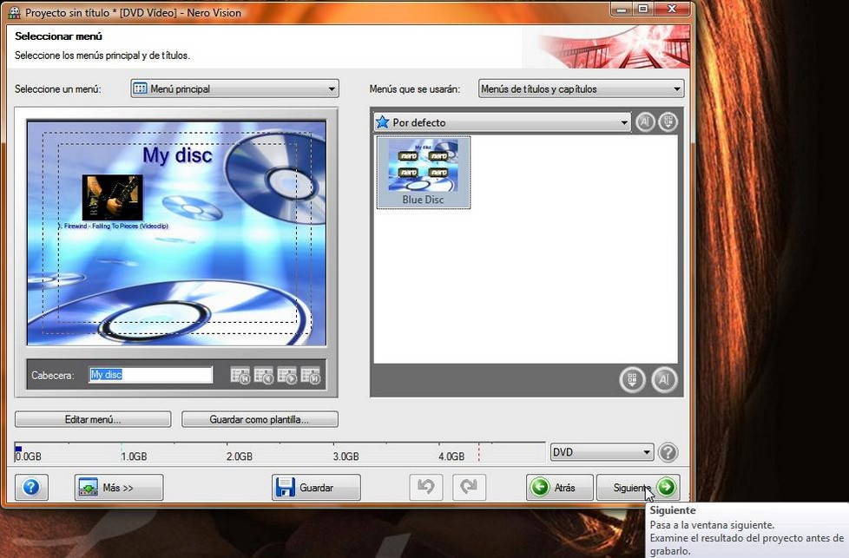The height and width of the screenshot is (558, 849).
Task: Expand more options with 'Más >>'
Action: point(119,487)
